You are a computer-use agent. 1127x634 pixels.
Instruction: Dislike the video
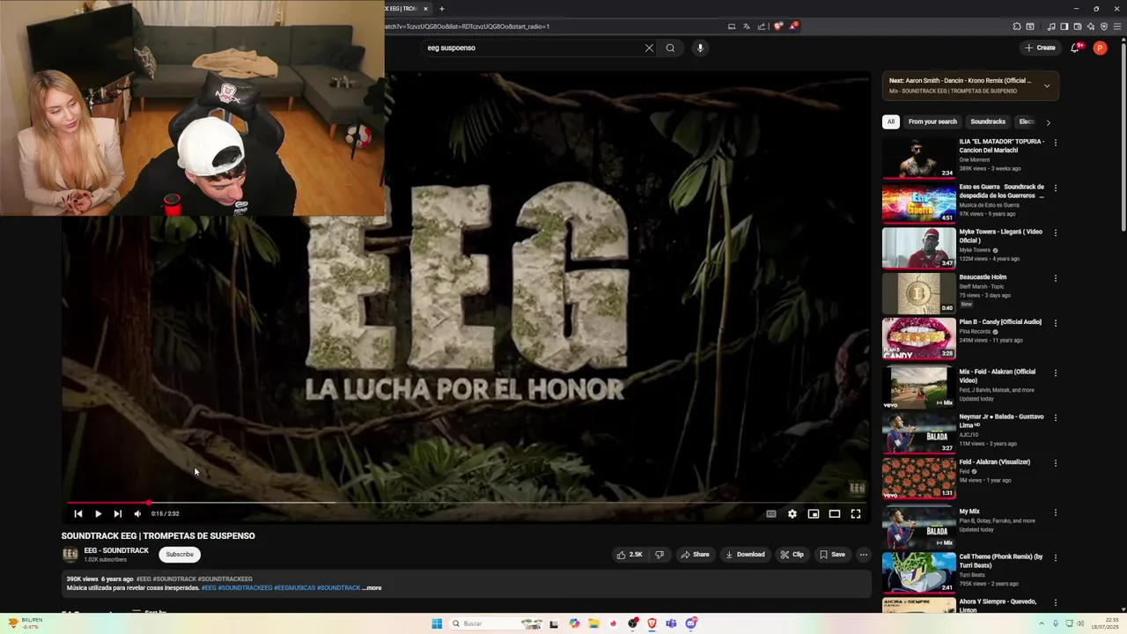(659, 555)
